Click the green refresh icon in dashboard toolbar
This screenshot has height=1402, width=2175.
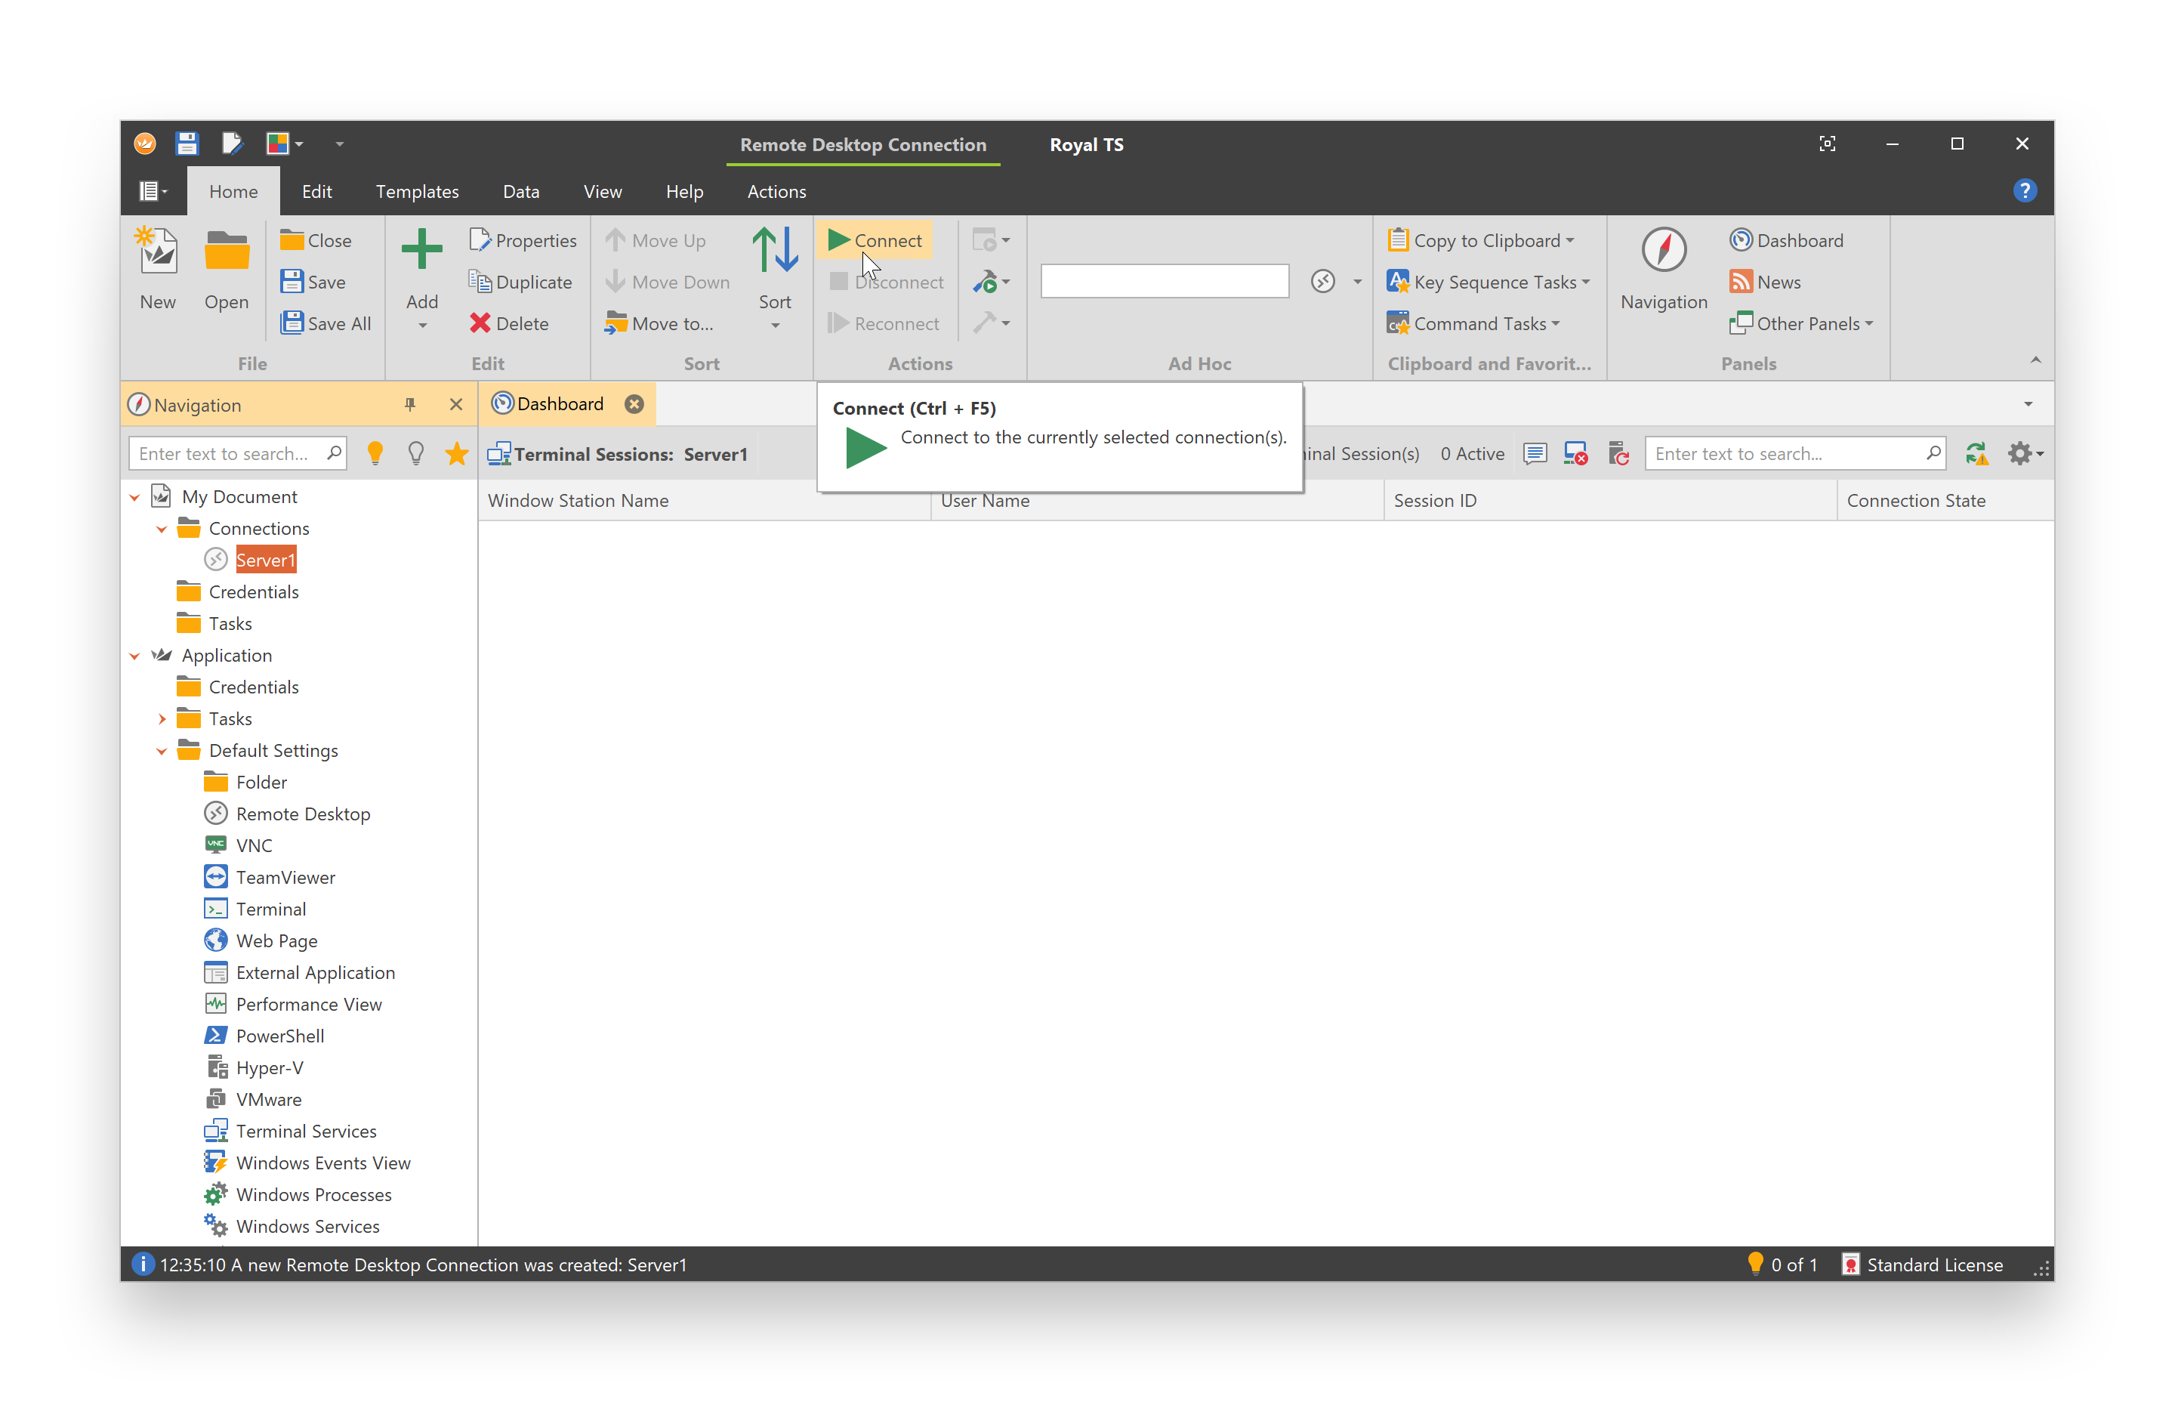(x=1976, y=453)
